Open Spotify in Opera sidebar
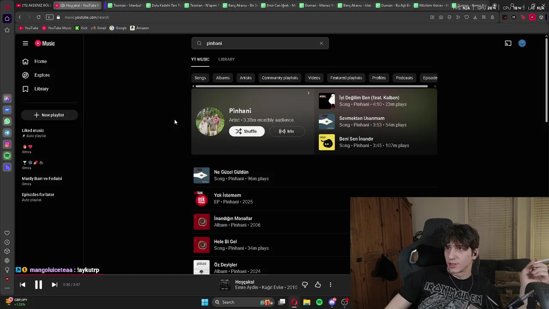Image resolution: width=549 pixels, height=309 pixels. [7, 156]
